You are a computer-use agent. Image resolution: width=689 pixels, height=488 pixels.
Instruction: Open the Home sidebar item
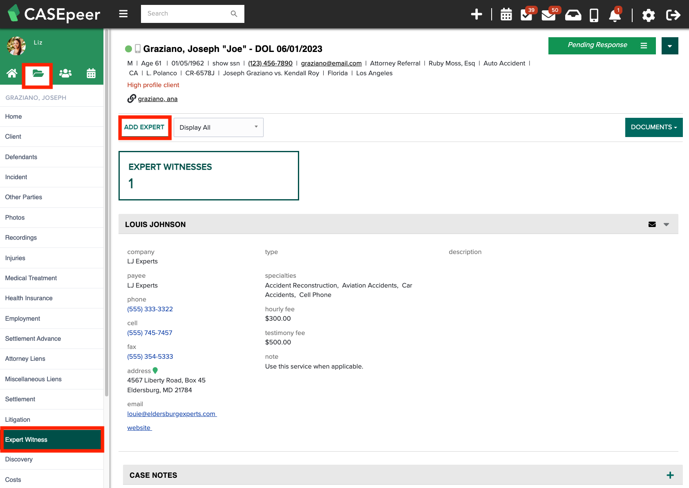[51, 117]
